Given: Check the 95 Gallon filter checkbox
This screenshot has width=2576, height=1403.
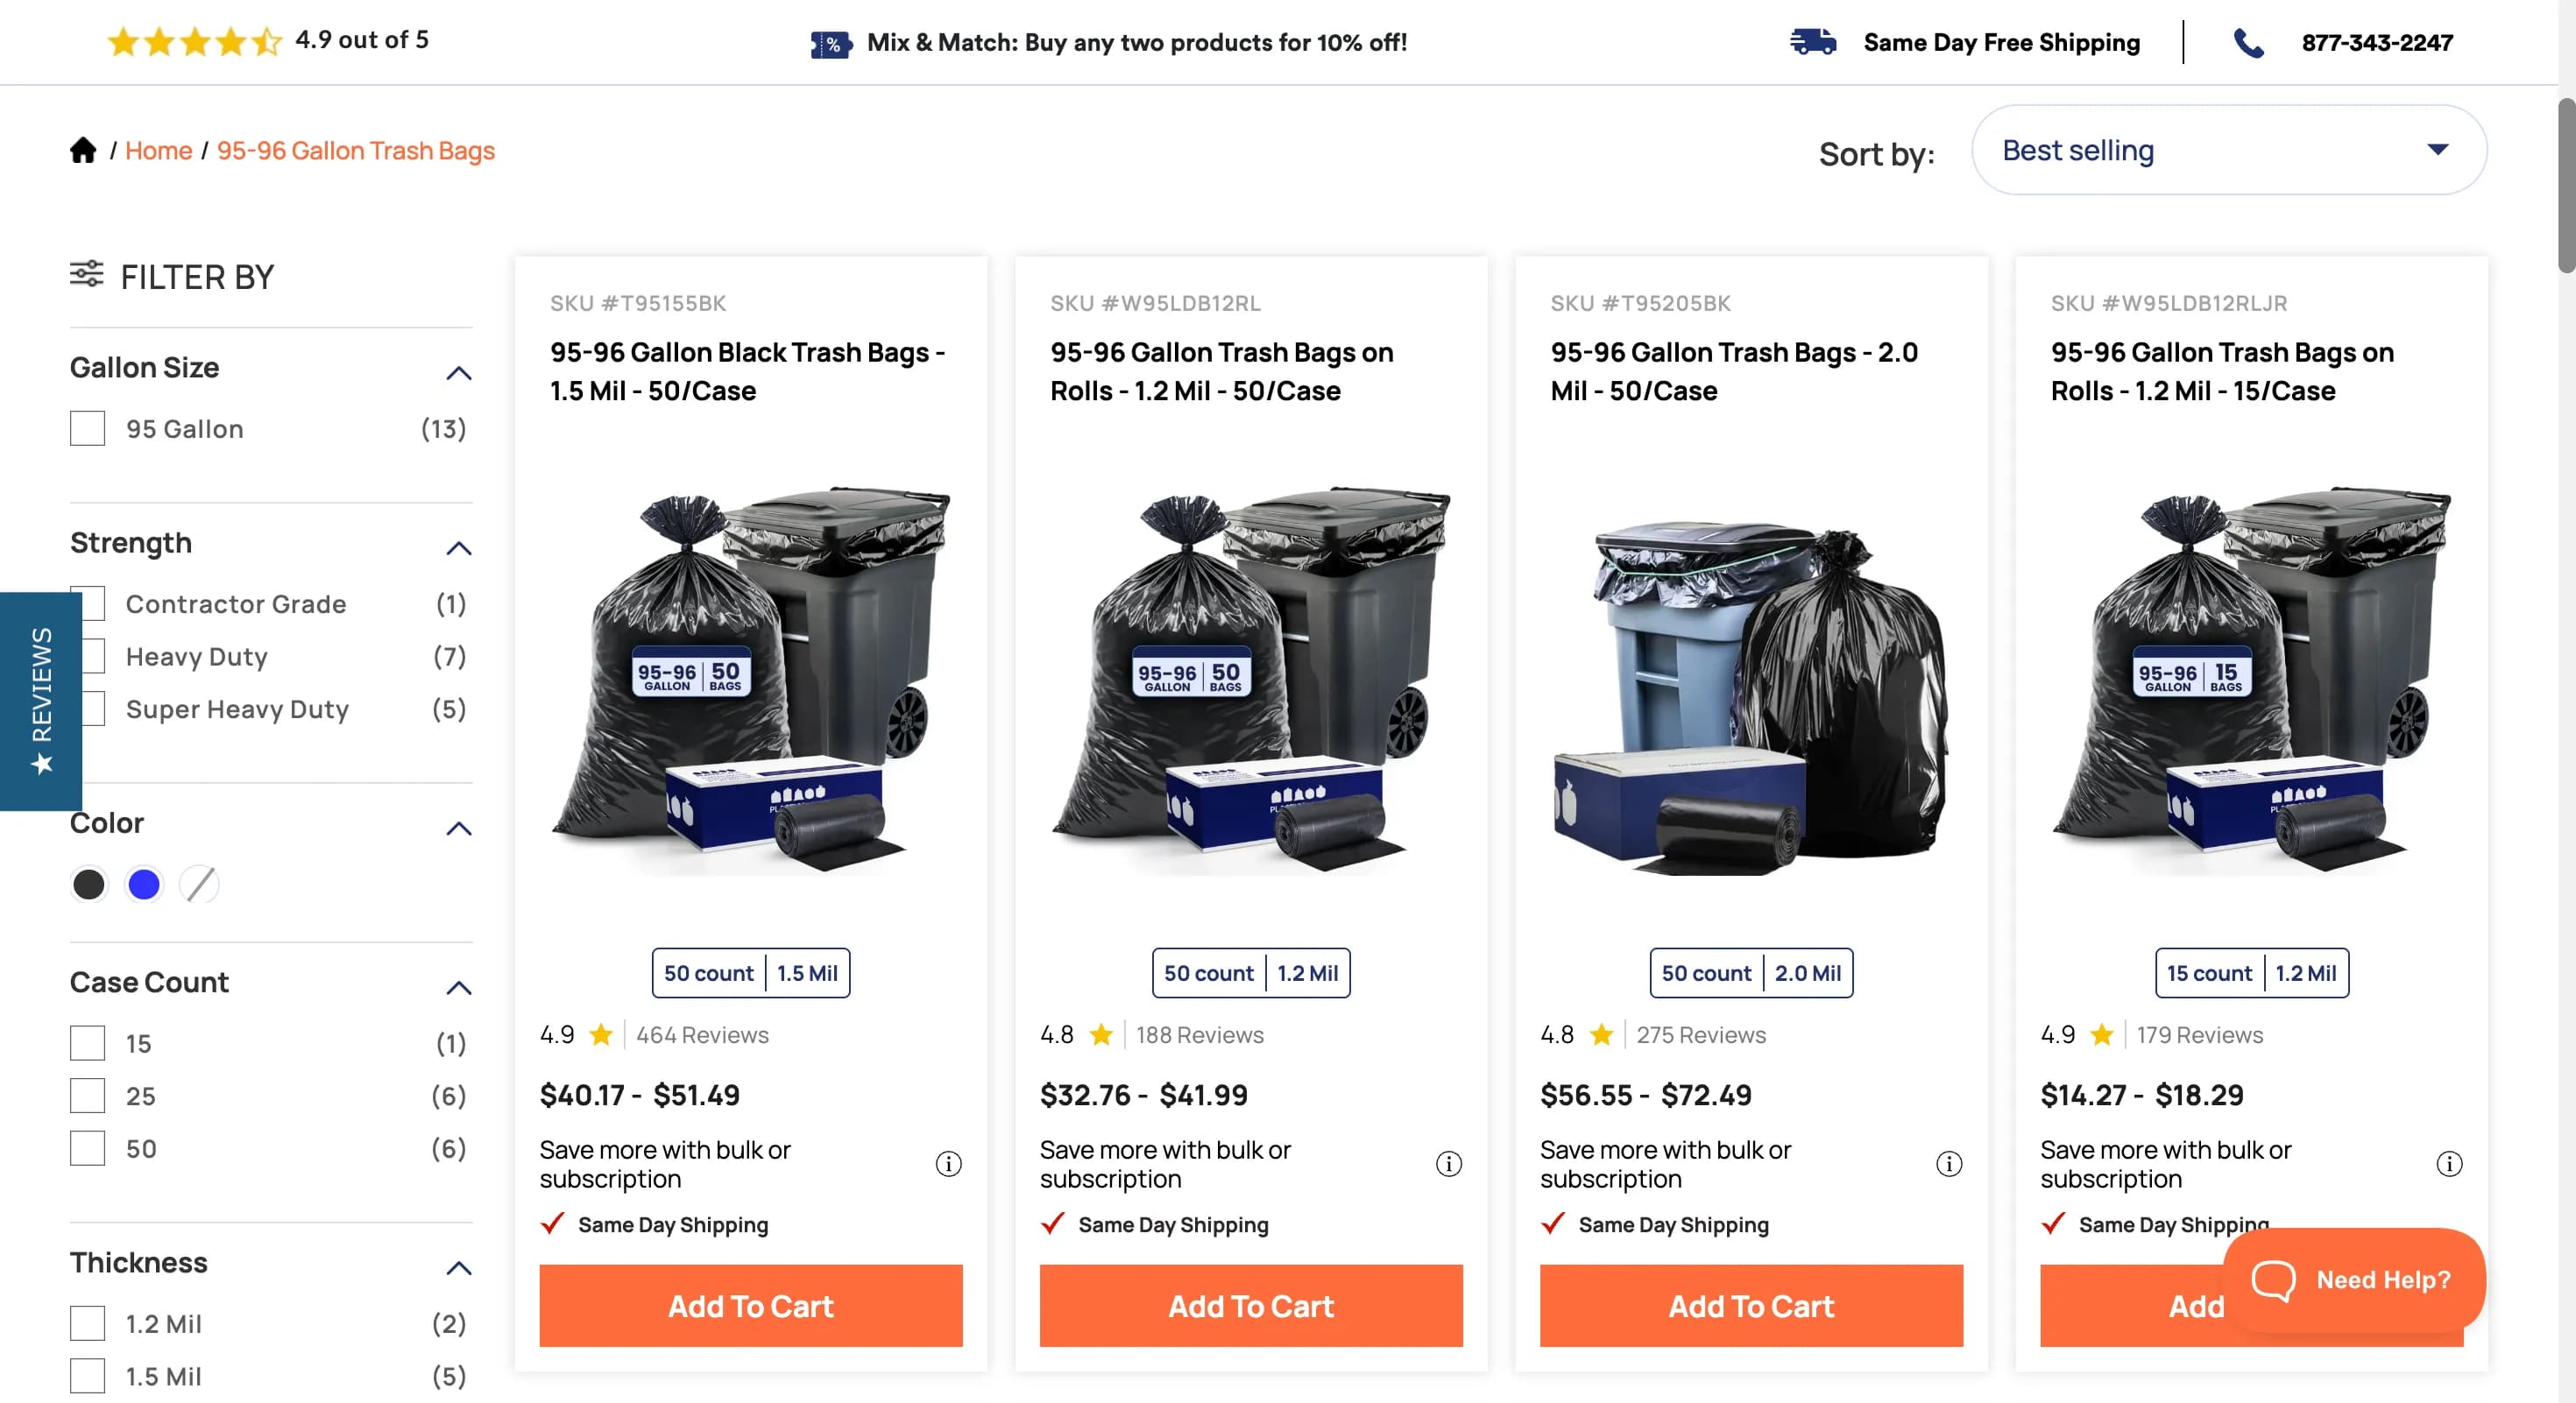Looking at the screenshot, I should [88, 429].
